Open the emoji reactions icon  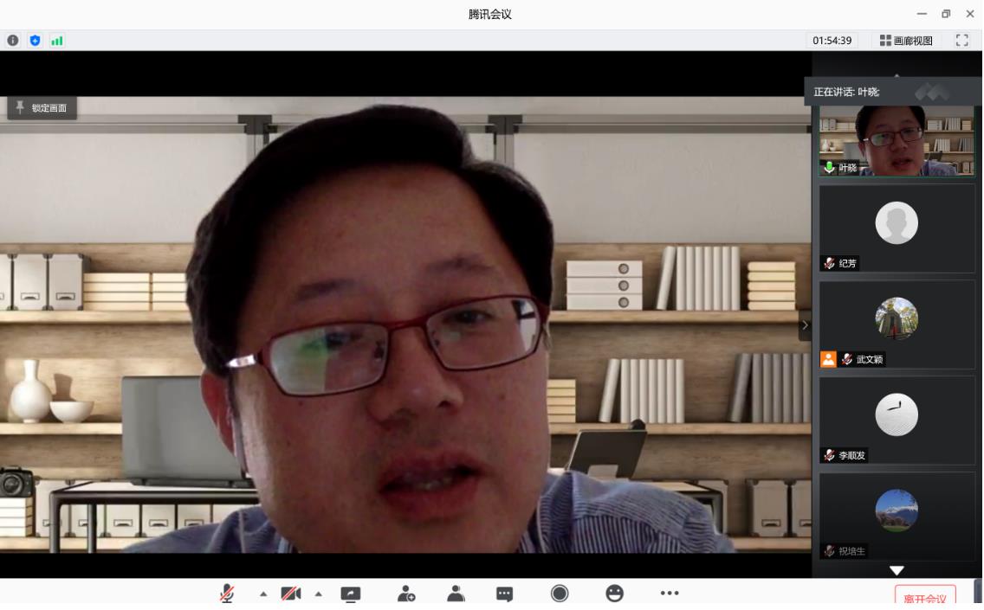point(614,594)
